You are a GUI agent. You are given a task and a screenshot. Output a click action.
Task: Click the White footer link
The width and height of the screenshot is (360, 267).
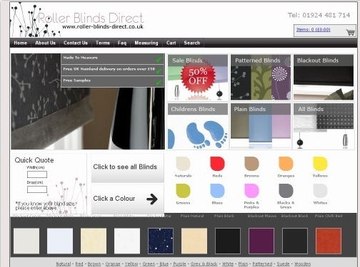click(228, 263)
